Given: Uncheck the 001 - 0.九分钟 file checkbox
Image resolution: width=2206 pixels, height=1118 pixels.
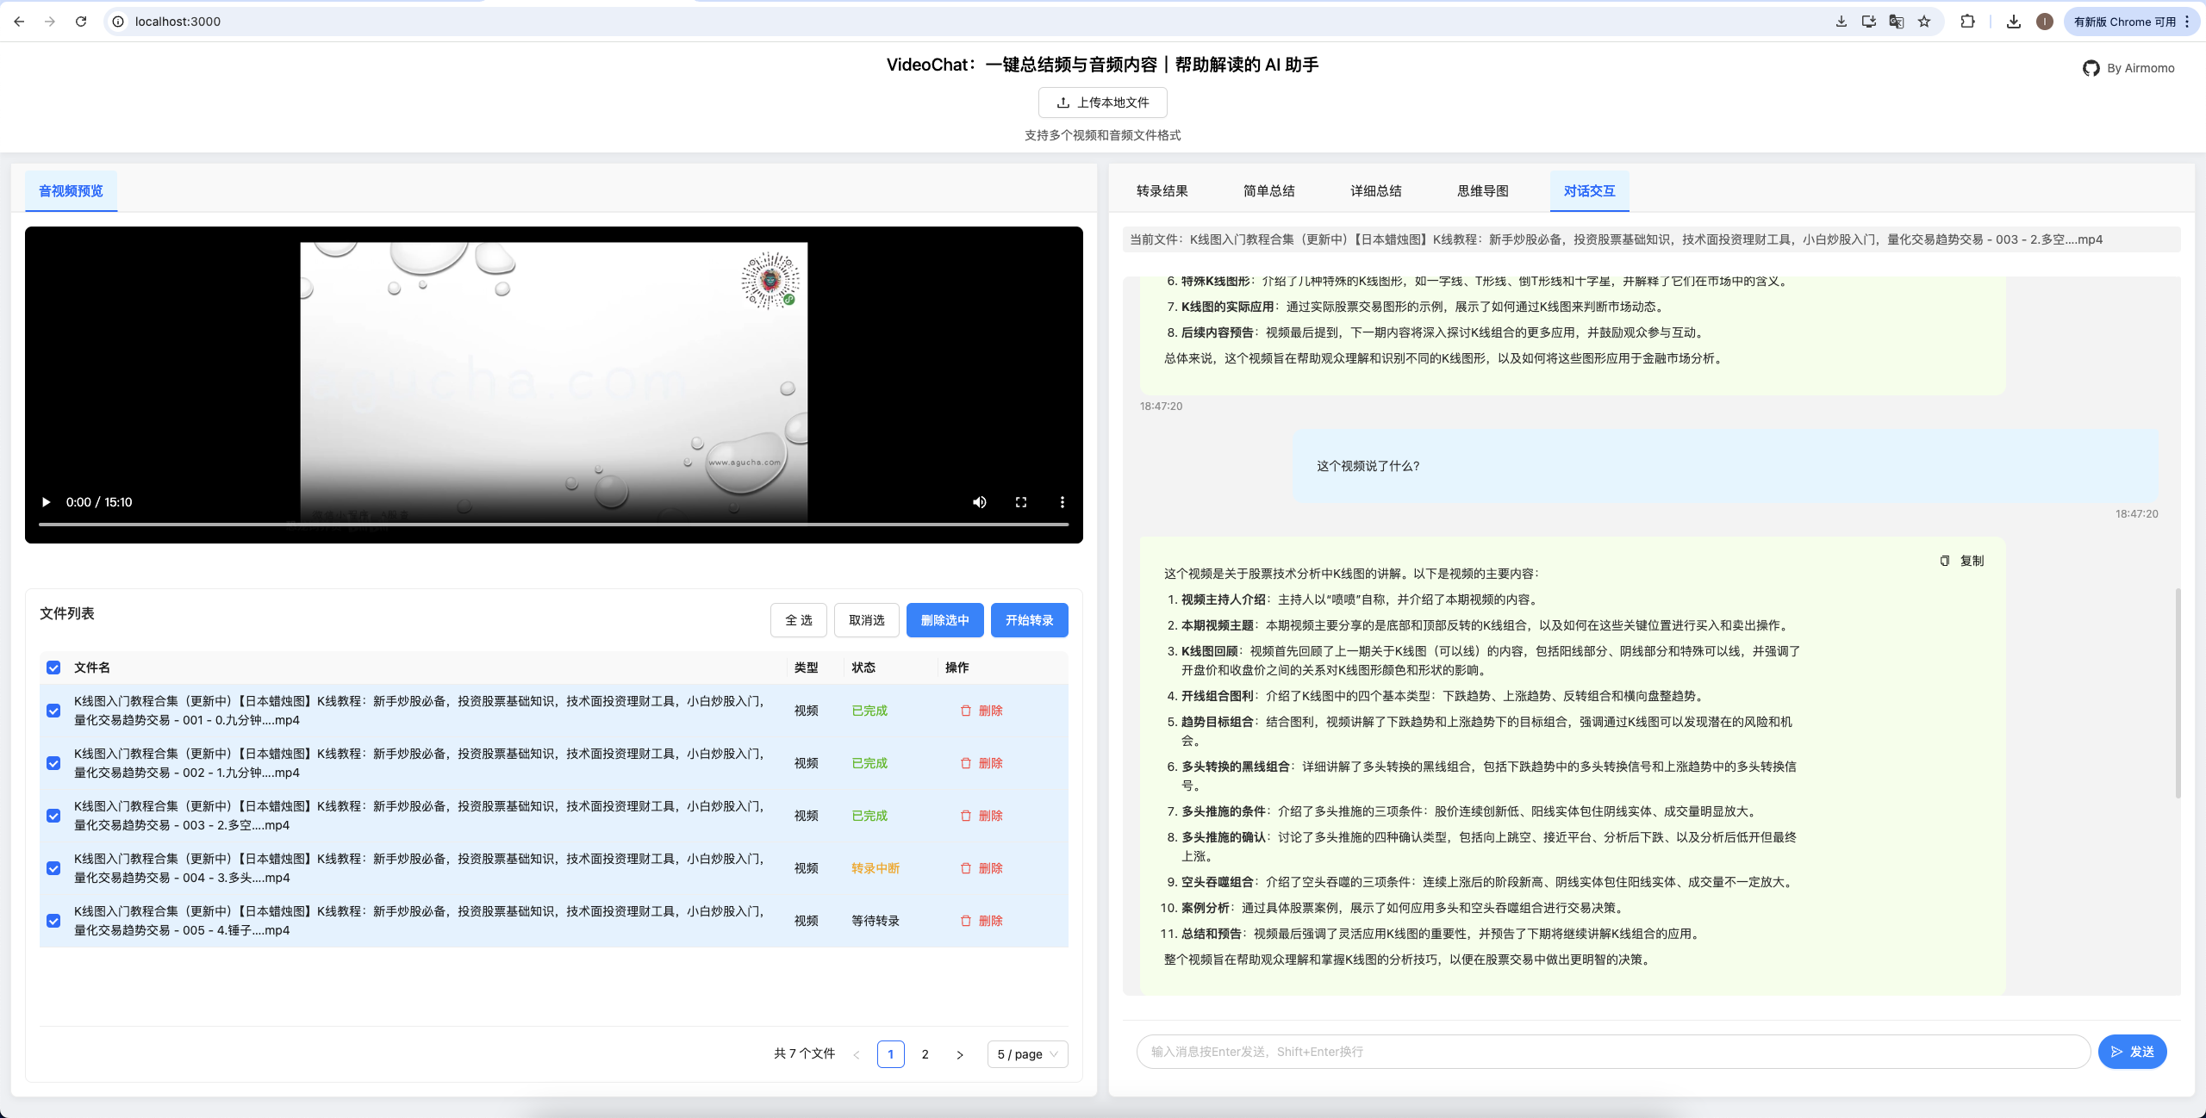Looking at the screenshot, I should [53, 711].
